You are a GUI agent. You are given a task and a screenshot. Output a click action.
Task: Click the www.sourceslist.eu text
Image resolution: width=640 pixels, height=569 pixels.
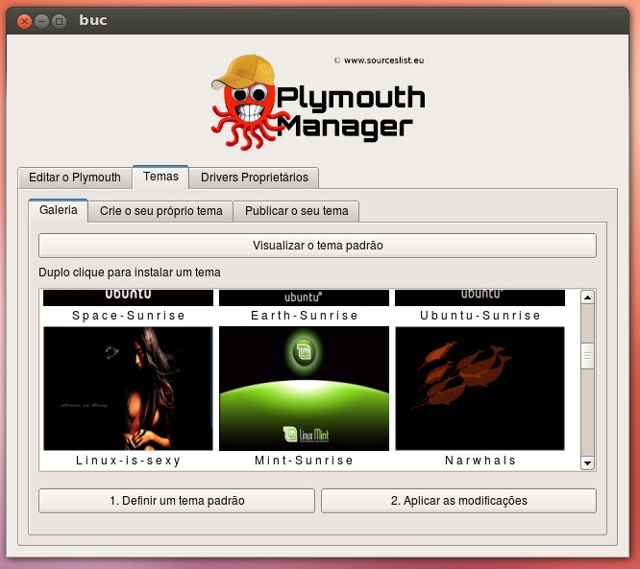[x=383, y=60]
